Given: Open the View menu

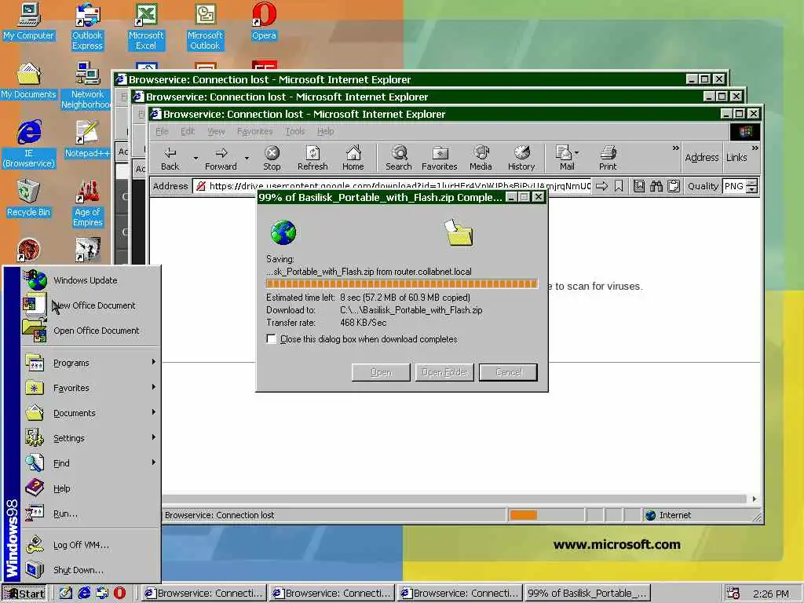Looking at the screenshot, I should [216, 131].
